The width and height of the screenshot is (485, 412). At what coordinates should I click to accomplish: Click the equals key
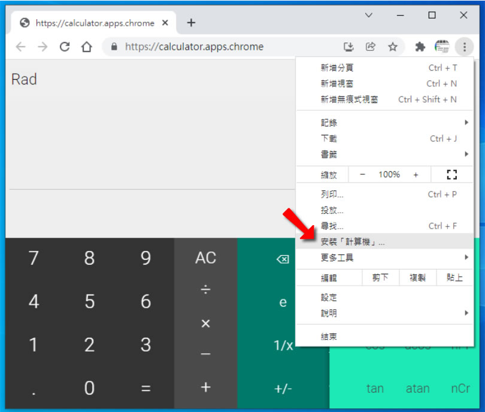145,388
